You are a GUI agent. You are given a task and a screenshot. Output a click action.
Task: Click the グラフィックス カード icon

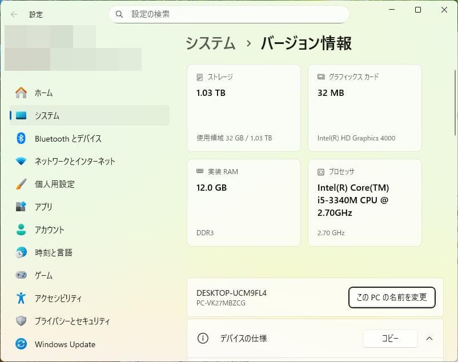click(321, 77)
